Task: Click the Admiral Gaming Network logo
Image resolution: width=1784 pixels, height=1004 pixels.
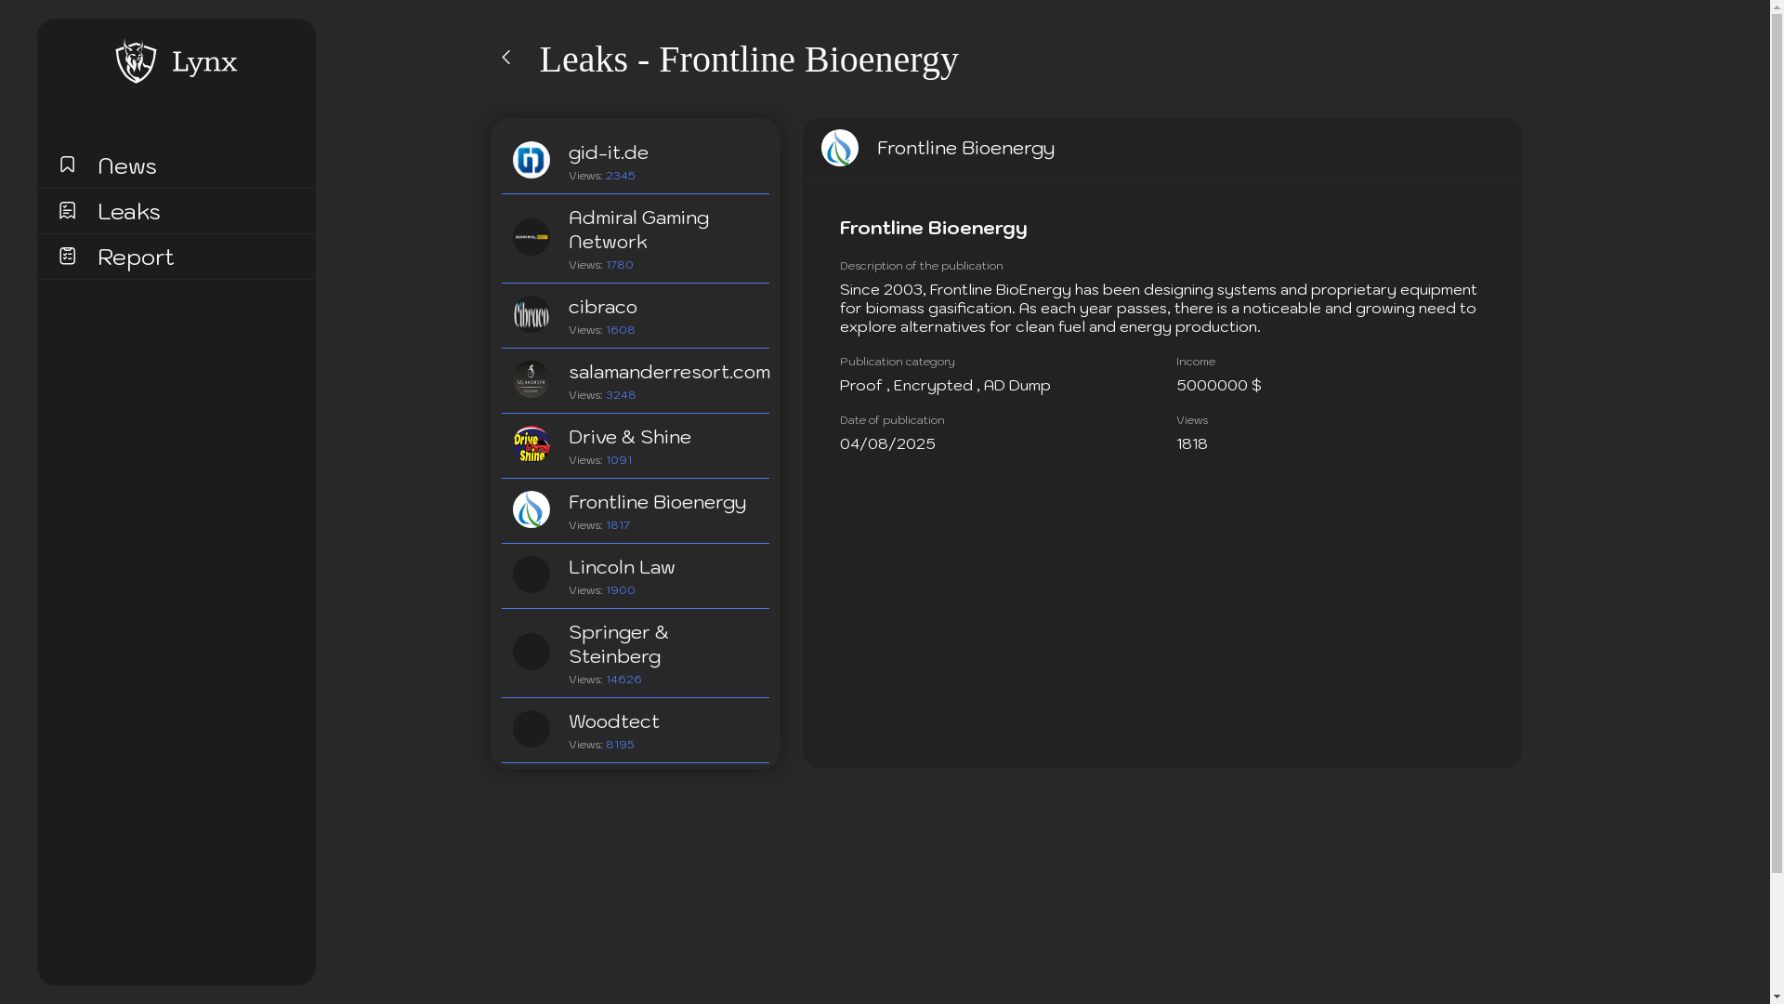Action: [x=531, y=237]
